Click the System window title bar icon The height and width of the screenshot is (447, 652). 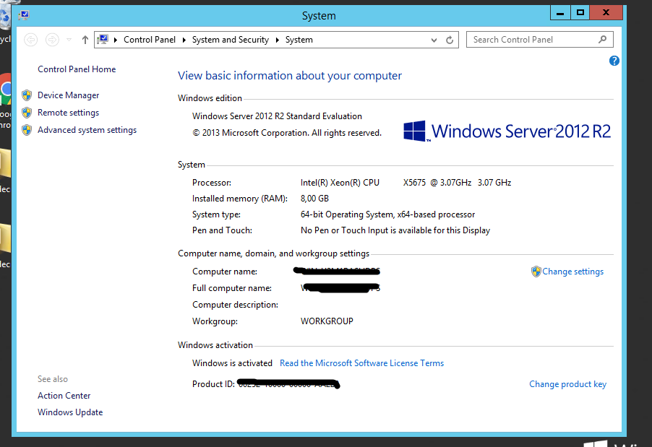24,16
